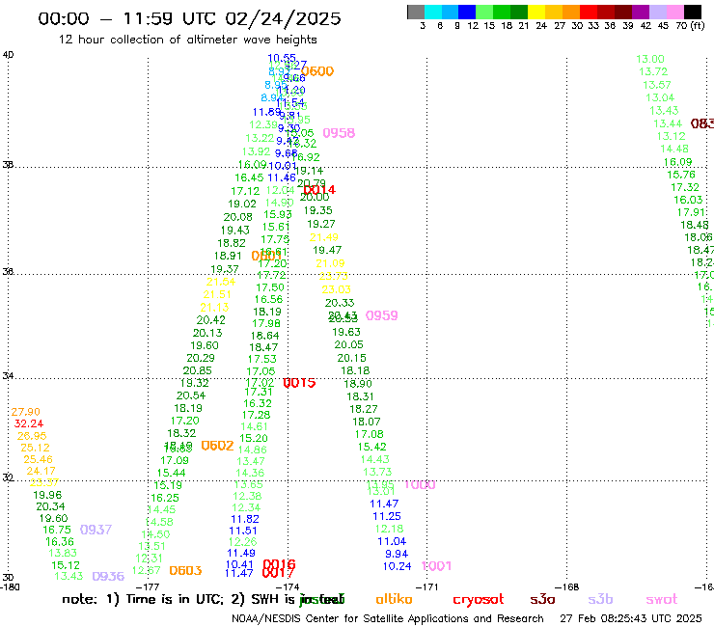Click the subtitle '12 hour collection of altimeter wave heights'
This screenshot has width=714, height=627.
(x=187, y=40)
